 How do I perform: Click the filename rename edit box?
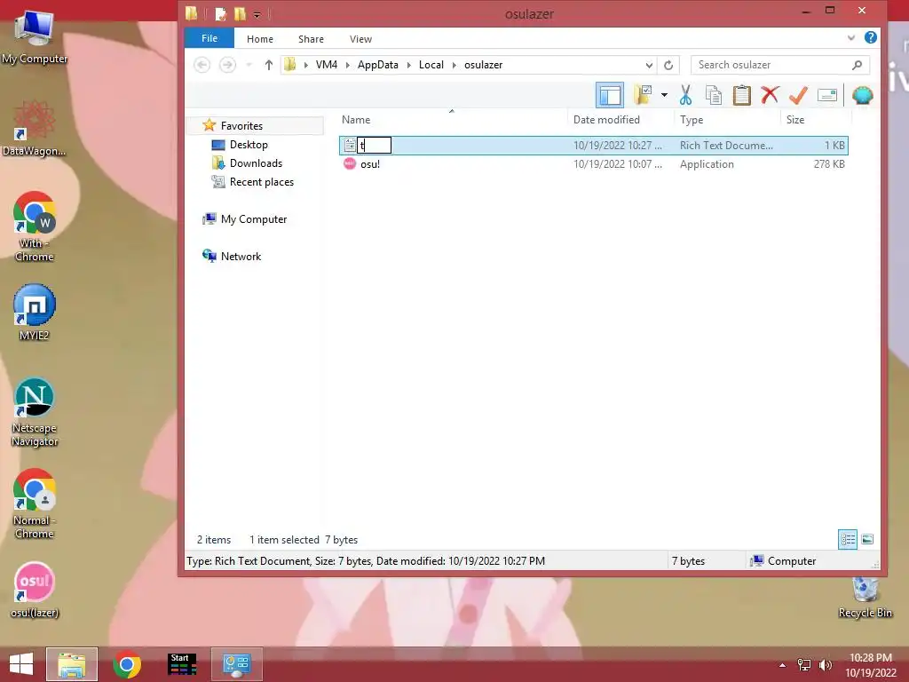coord(374,145)
